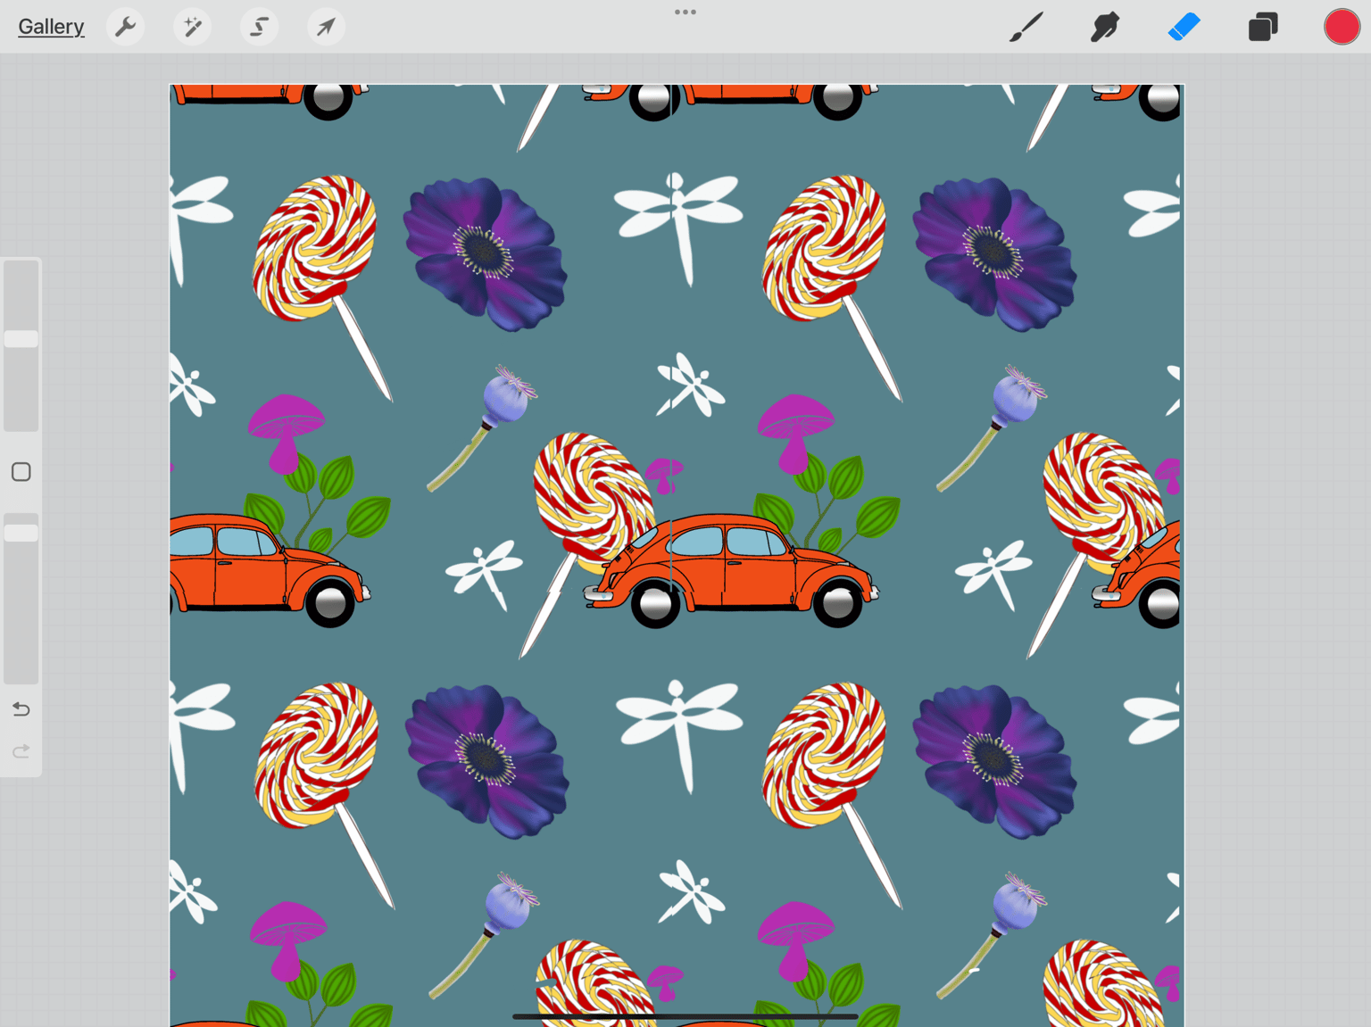Undo the last action
The image size is (1371, 1027).
[21, 709]
